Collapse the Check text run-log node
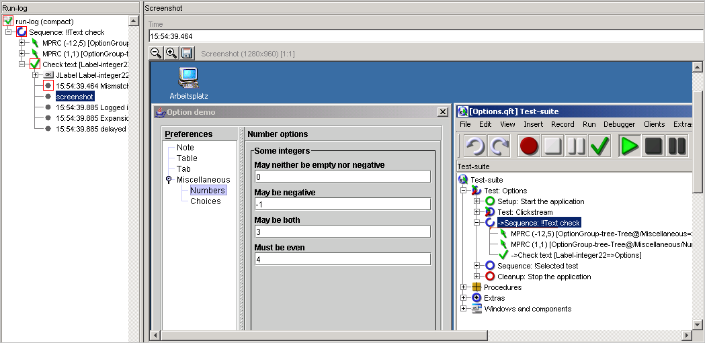Screen dimensions: 705x343 22,64
